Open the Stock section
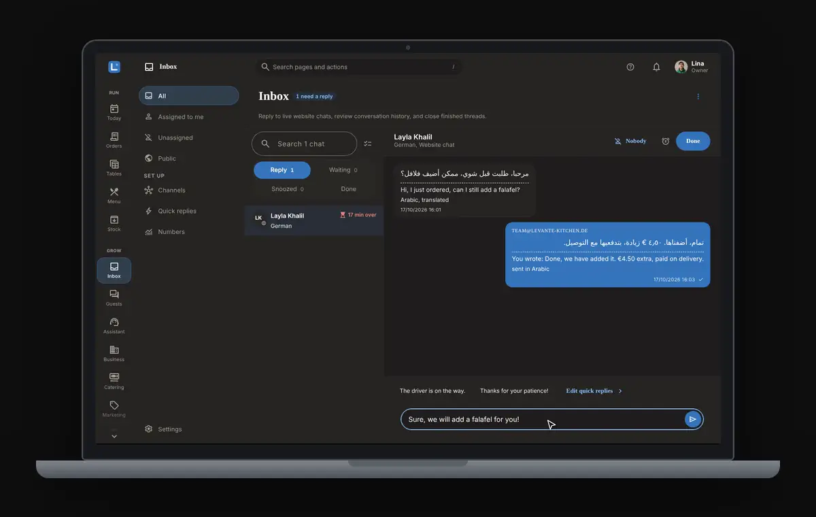The image size is (816, 517). pos(114,224)
